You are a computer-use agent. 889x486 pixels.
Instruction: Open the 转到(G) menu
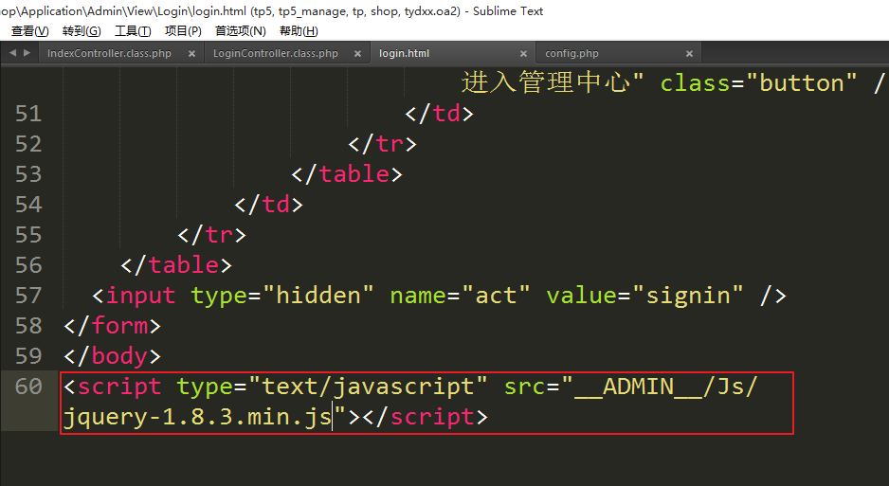[82, 31]
